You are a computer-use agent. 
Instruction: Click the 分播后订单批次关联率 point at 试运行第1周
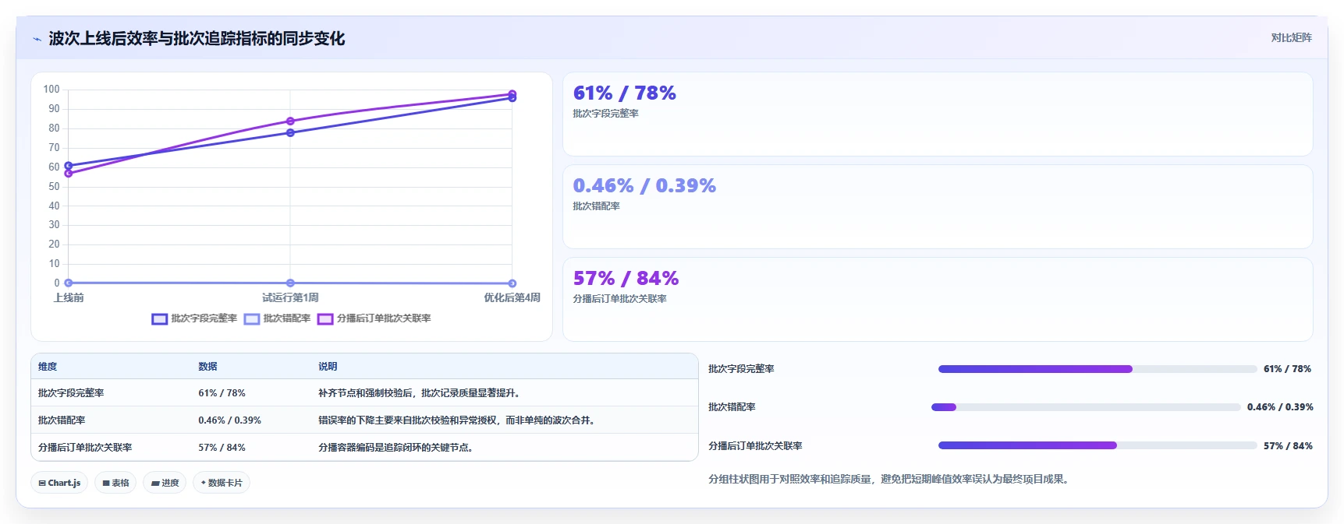290,121
